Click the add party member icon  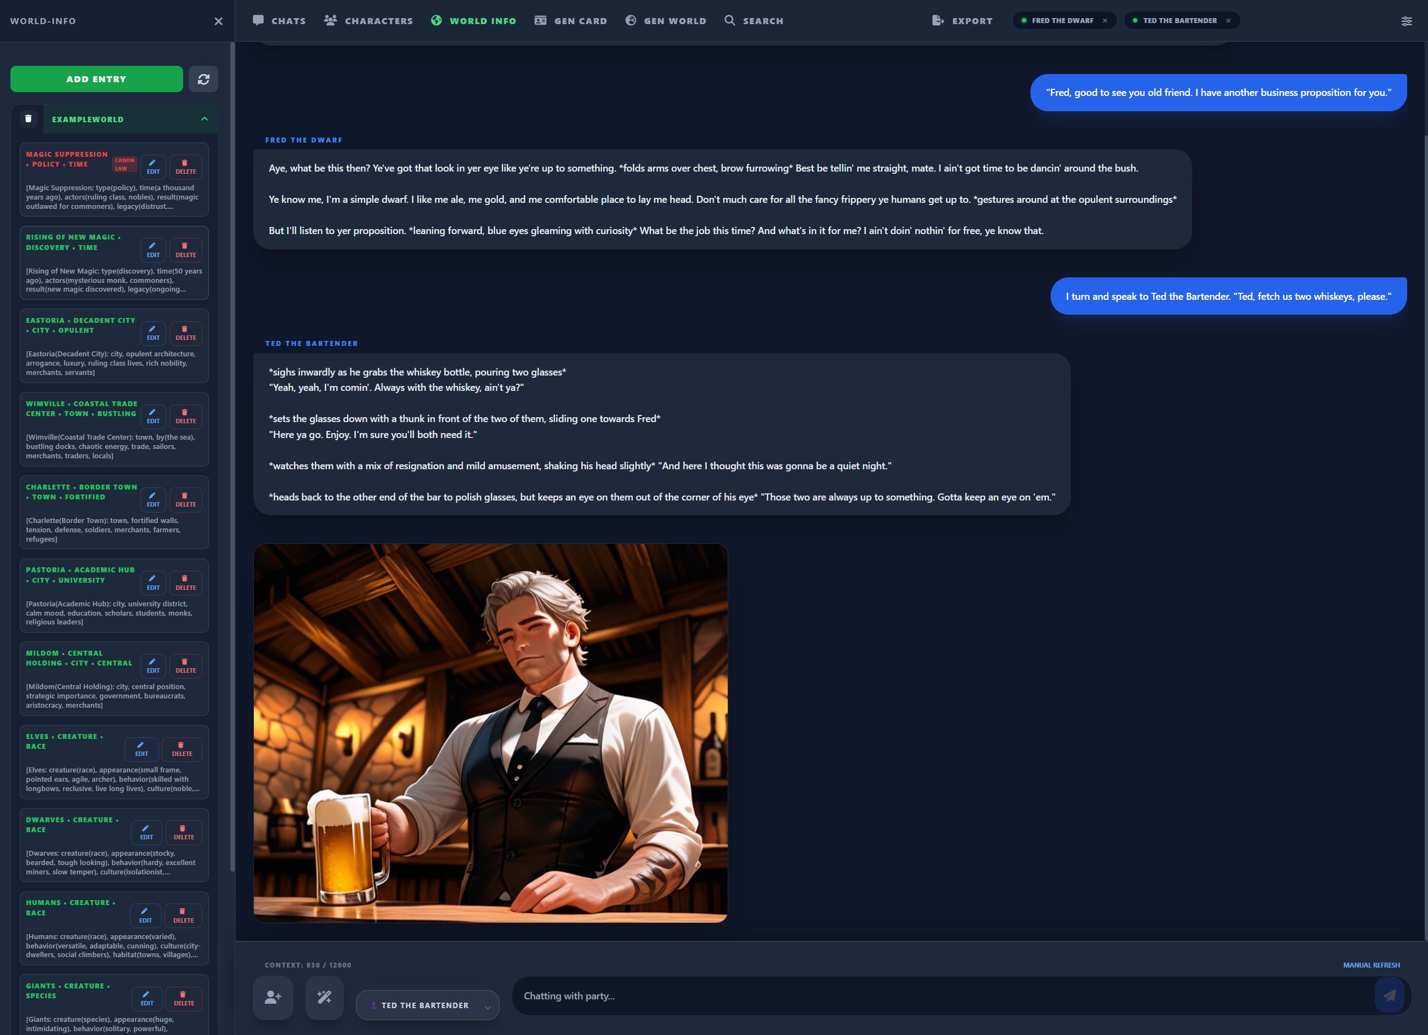tap(273, 997)
